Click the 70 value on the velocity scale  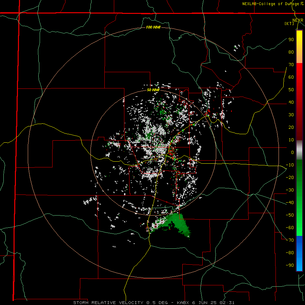(291, 65)
